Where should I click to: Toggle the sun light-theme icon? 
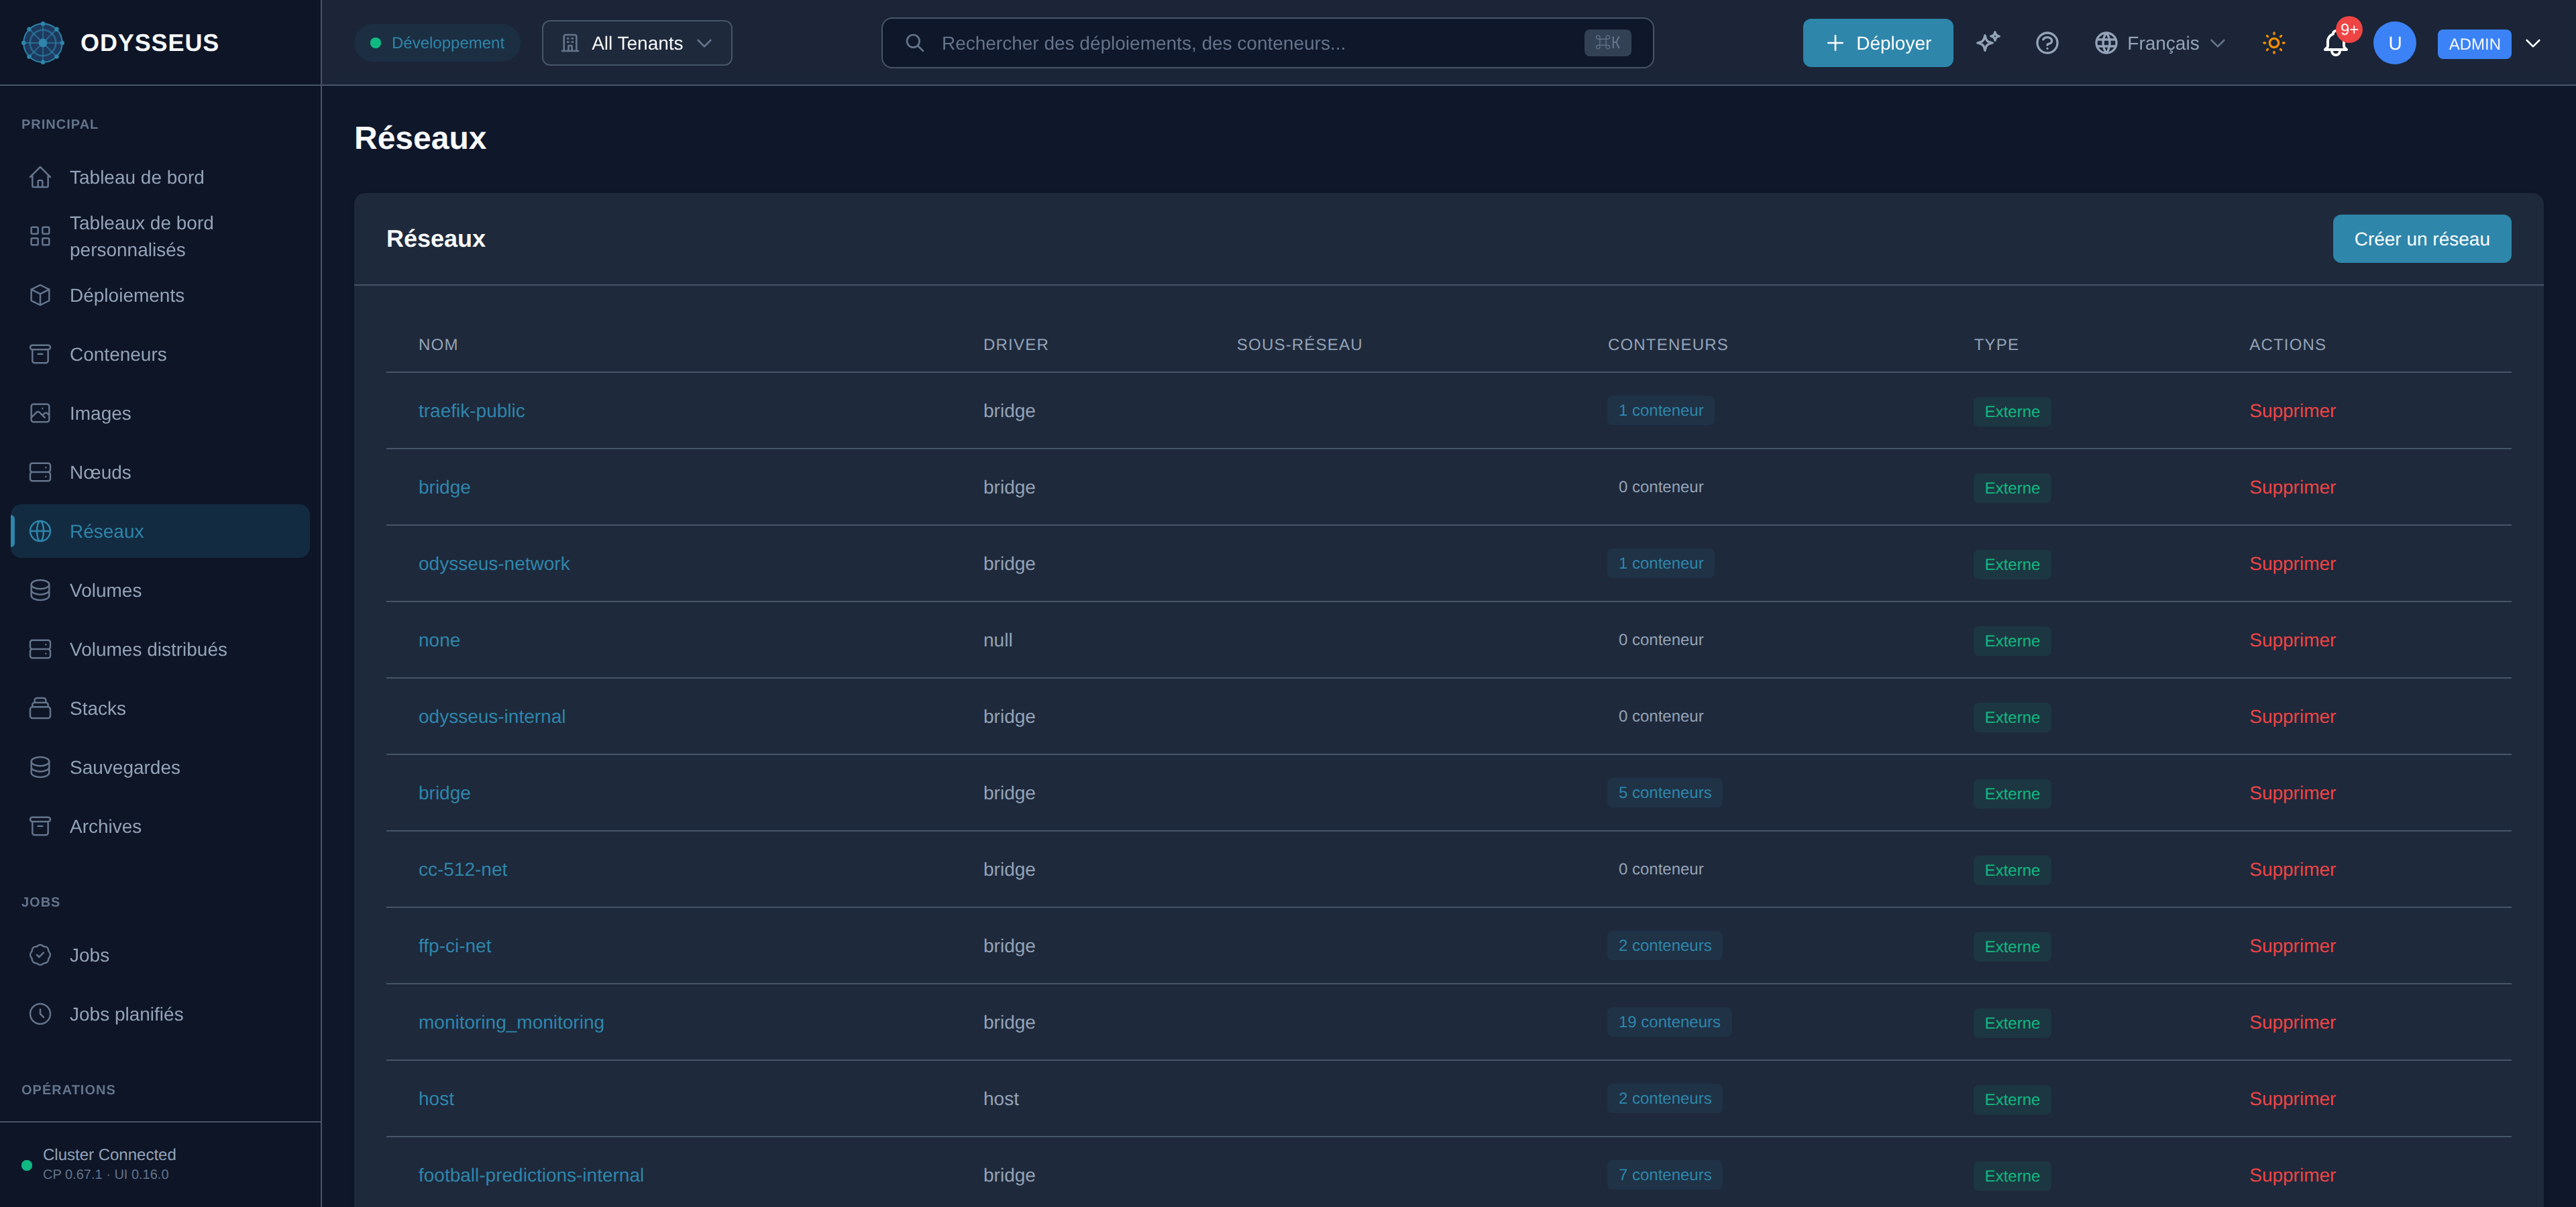2274,43
